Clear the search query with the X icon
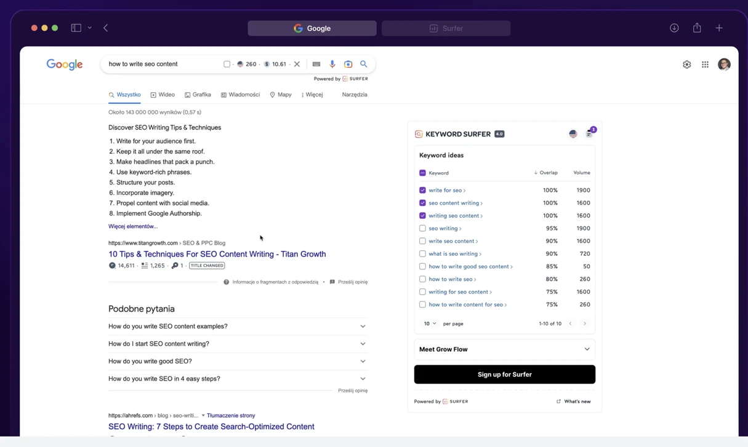The height and width of the screenshot is (447, 748). pos(297,64)
